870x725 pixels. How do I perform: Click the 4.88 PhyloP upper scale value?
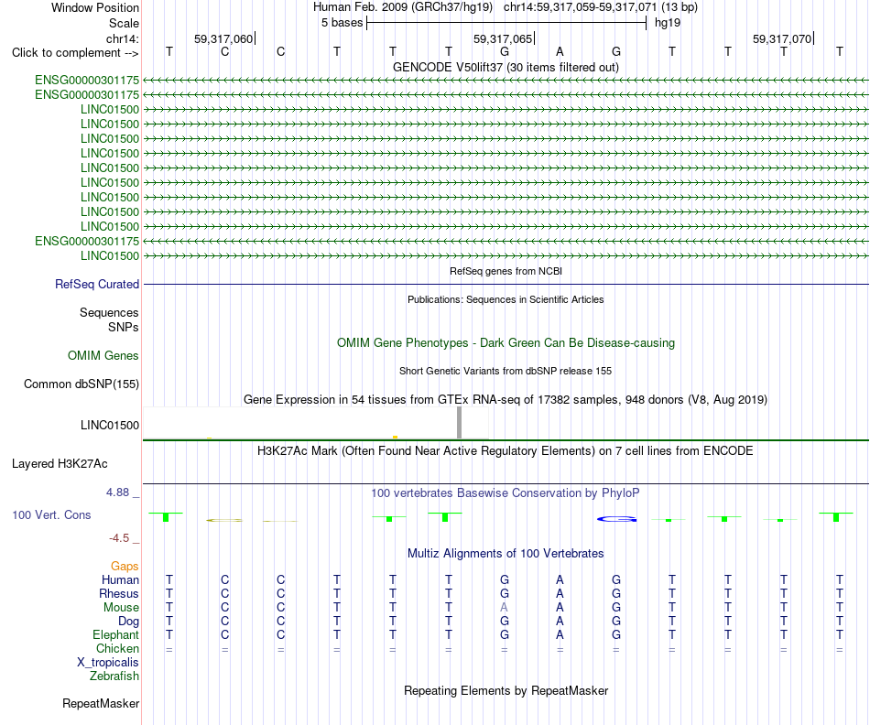click(117, 492)
